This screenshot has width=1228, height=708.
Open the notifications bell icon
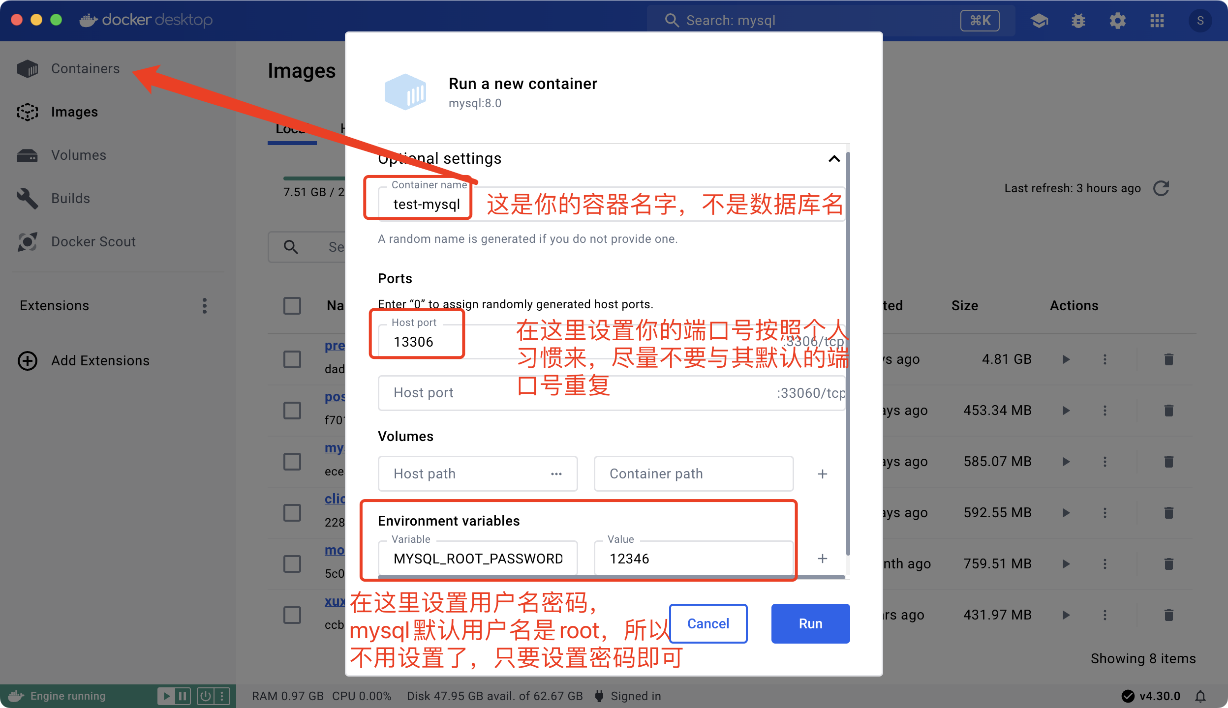(1200, 696)
